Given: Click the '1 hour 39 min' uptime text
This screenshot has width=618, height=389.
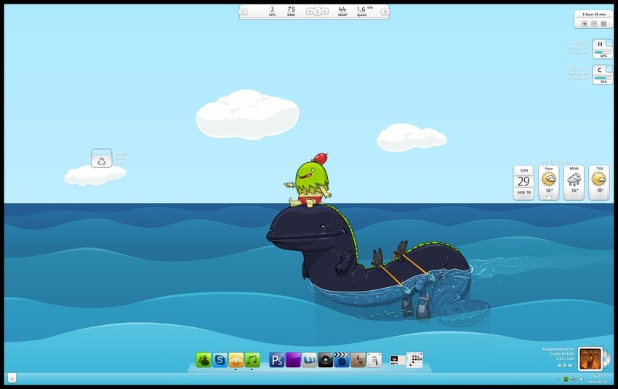Looking at the screenshot, I should (x=593, y=15).
